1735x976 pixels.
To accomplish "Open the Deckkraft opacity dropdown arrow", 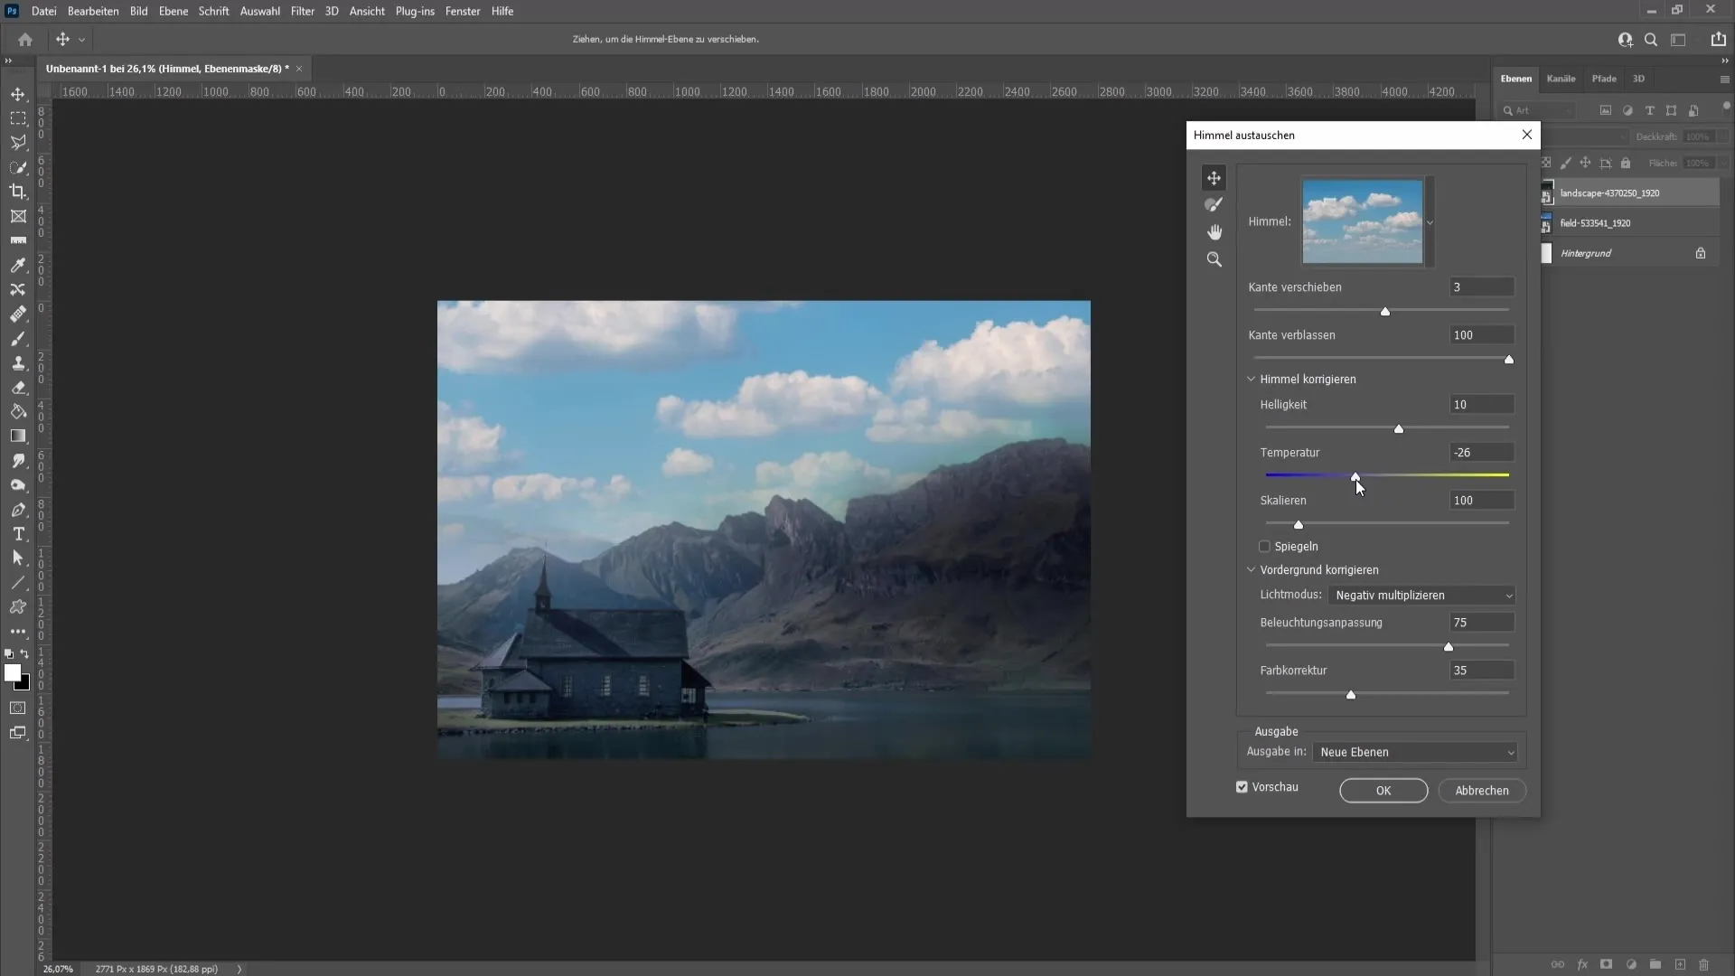I will point(1723,137).
